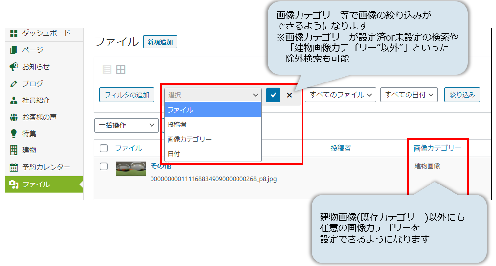Switch to grid view icon

click(x=121, y=70)
